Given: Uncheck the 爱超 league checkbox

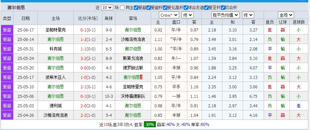Looking at the screenshot, I should tap(136, 8).
